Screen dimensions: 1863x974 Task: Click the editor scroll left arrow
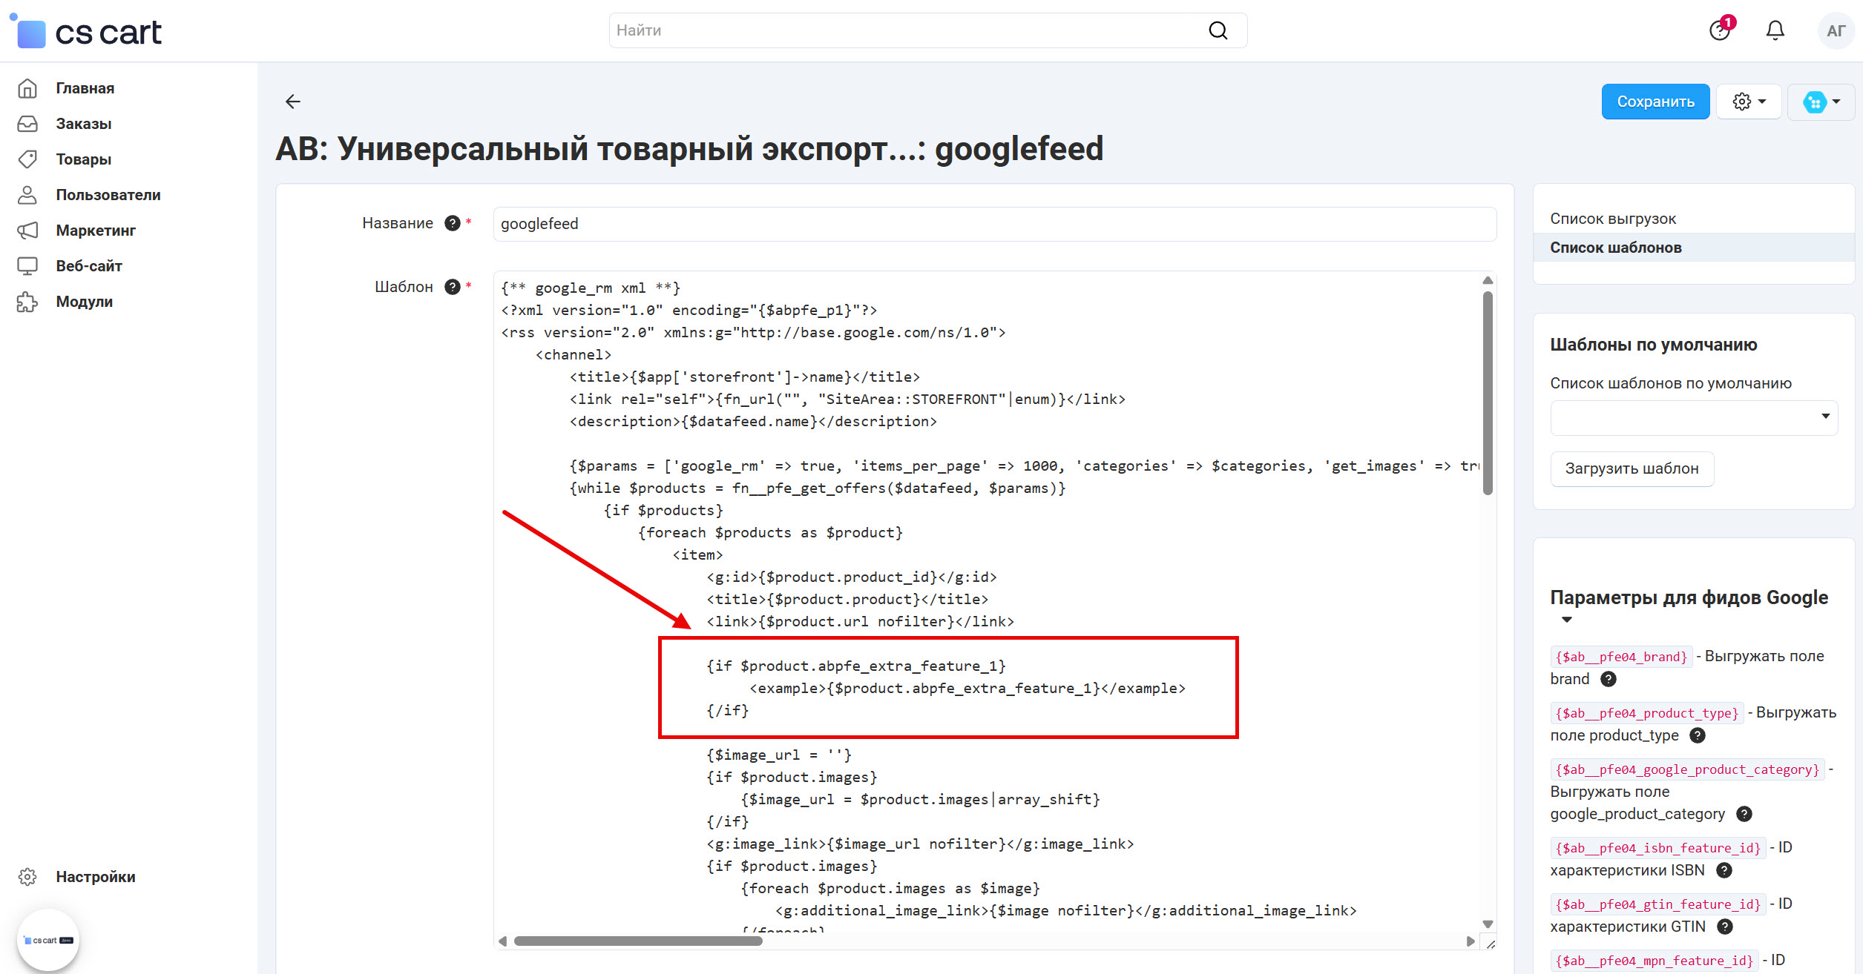[x=503, y=941]
